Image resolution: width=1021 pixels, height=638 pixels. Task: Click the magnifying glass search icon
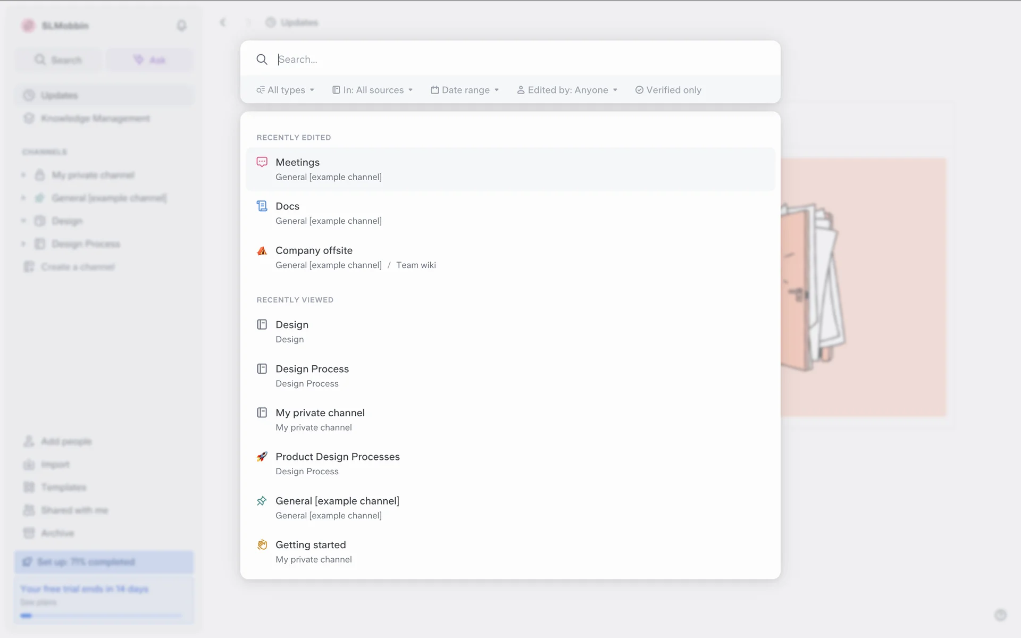pyautogui.click(x=262, y=60)
